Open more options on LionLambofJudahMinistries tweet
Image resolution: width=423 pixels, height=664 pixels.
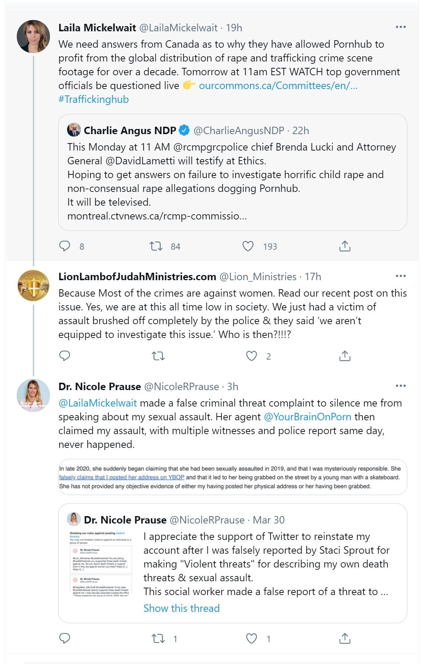tap(401, 276)
